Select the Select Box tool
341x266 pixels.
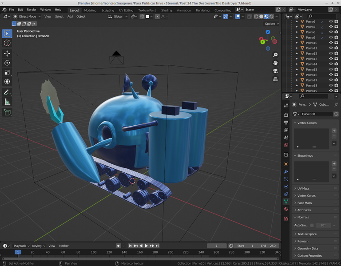click(7, 34)
